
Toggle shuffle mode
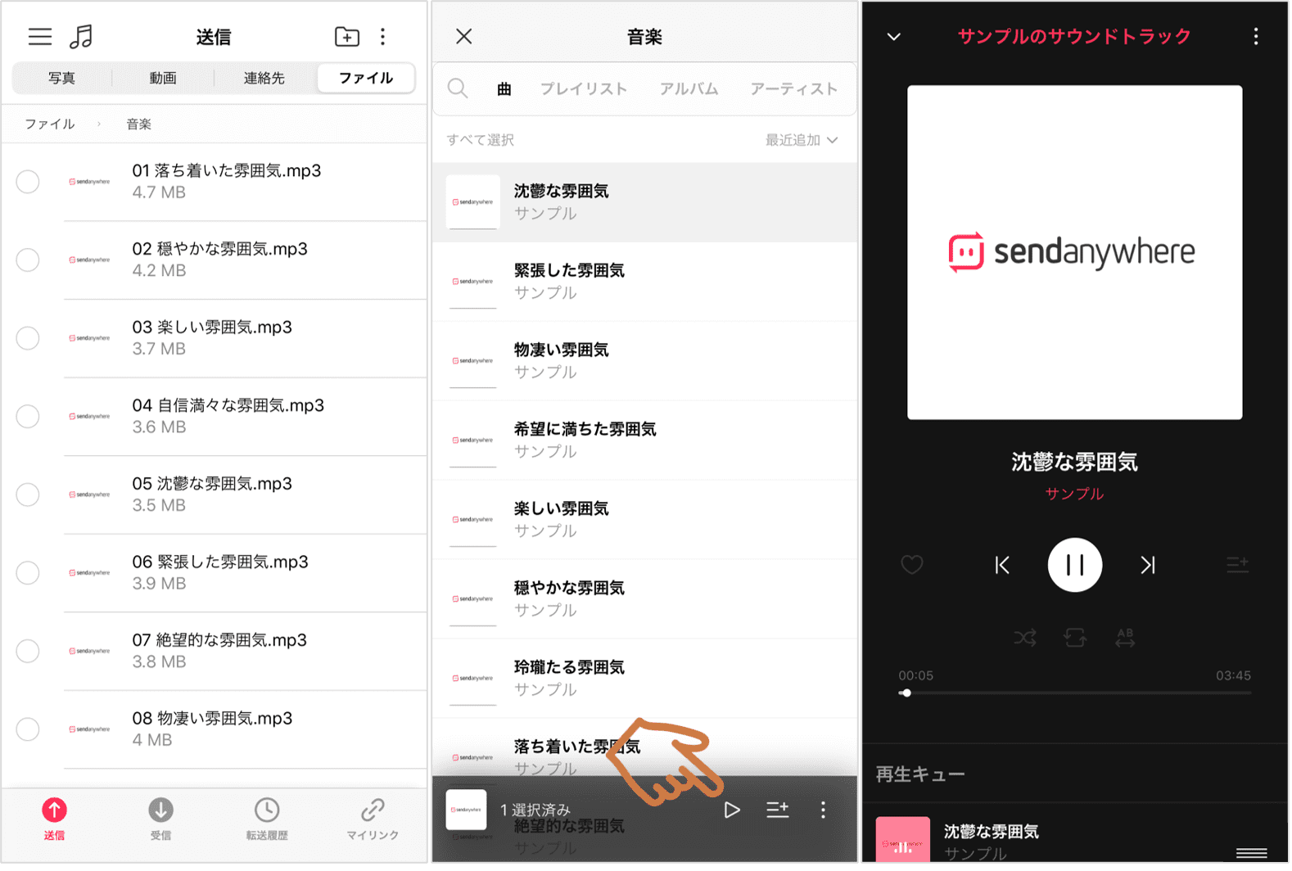point(1025,638)
